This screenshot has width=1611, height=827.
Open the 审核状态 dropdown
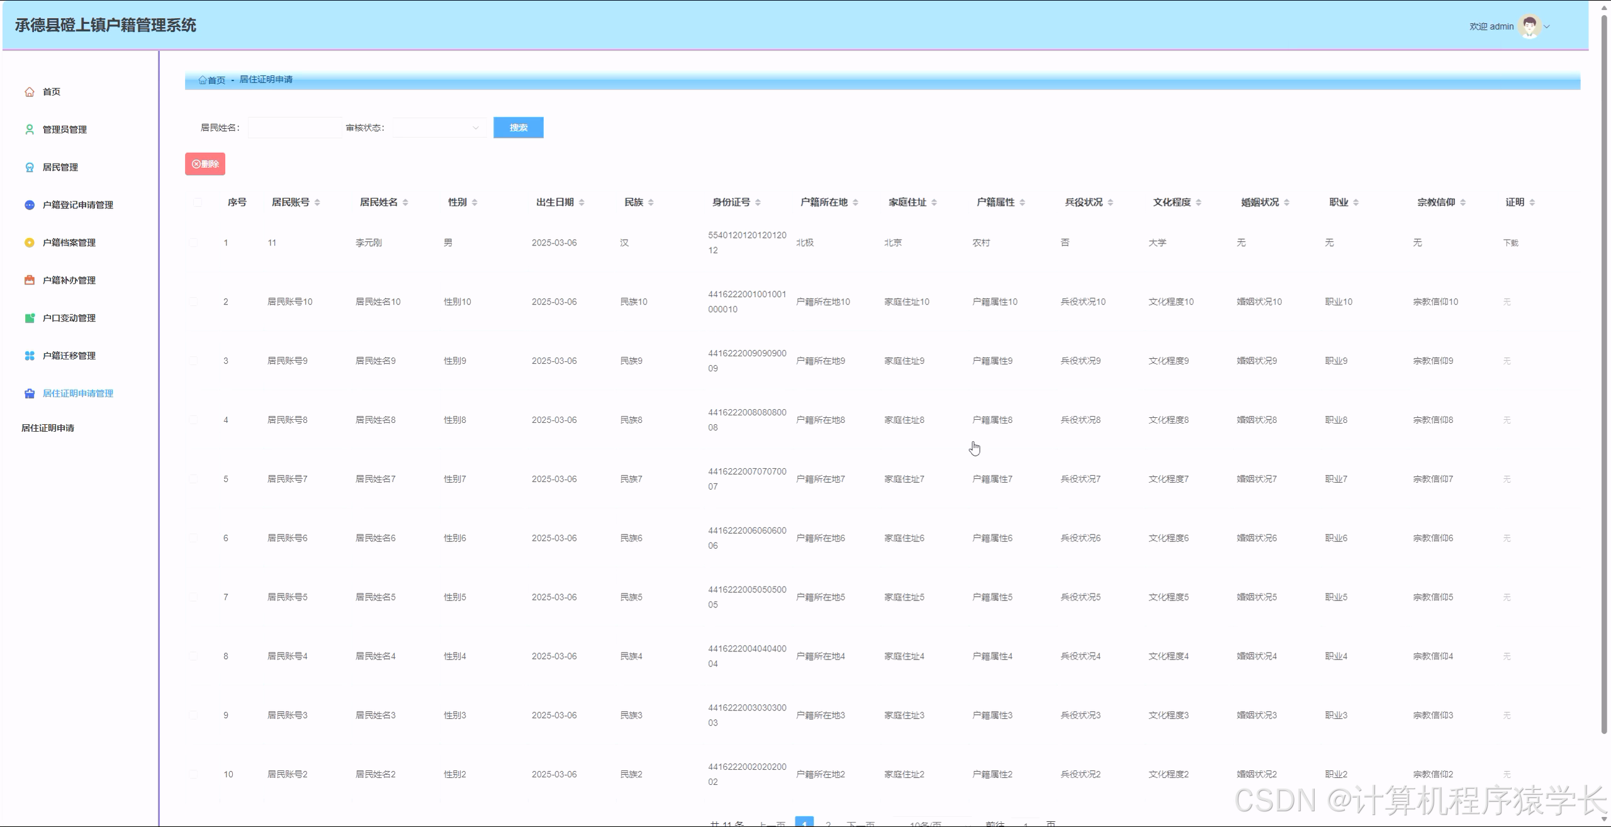pos(439,128)
